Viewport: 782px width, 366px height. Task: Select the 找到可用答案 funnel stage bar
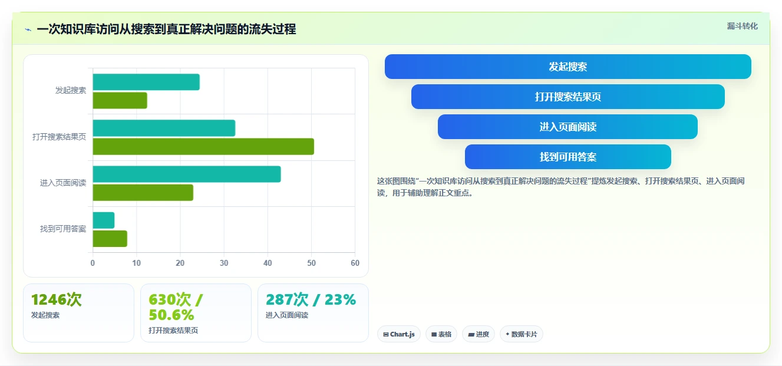coord(568,157)
